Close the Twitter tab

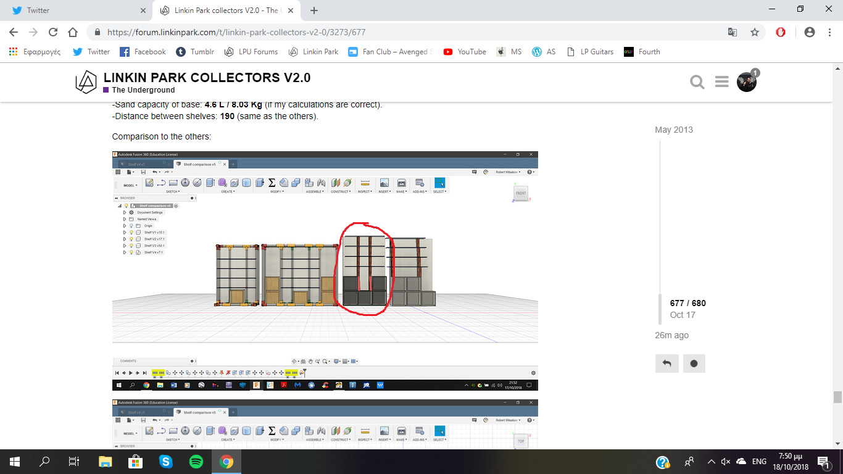pyautogui.click(x=143, y=10)
